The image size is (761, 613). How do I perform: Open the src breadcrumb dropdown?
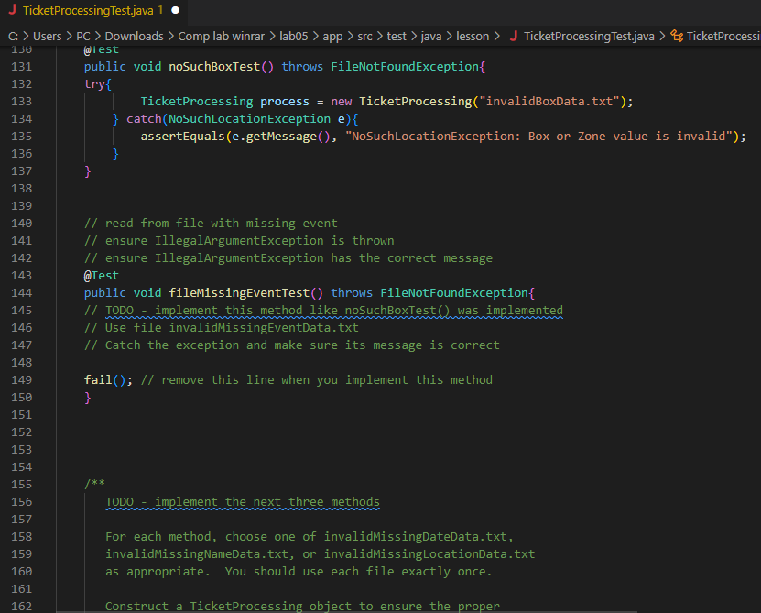[364, 36]
